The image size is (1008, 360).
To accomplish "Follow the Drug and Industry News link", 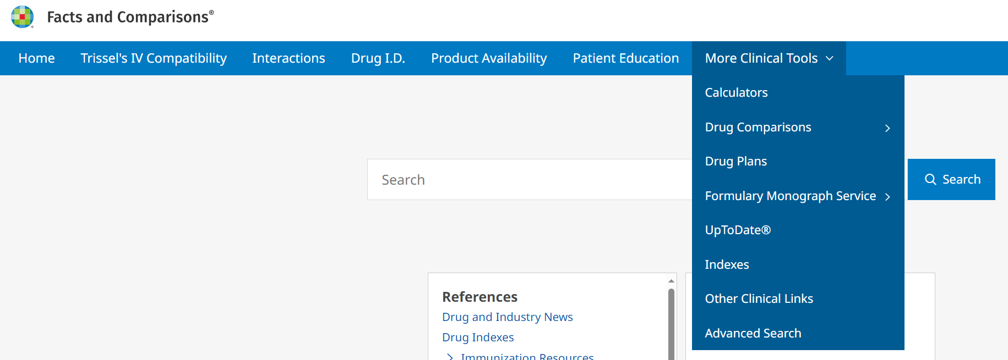I will (507, 317).
